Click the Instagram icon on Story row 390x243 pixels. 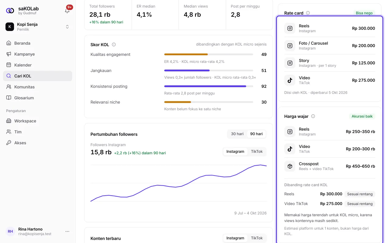tap(290, 63)
